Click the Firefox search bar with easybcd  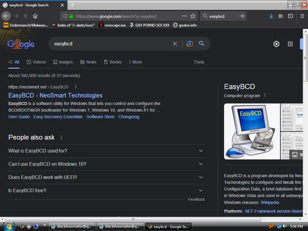tap(223, 16)
